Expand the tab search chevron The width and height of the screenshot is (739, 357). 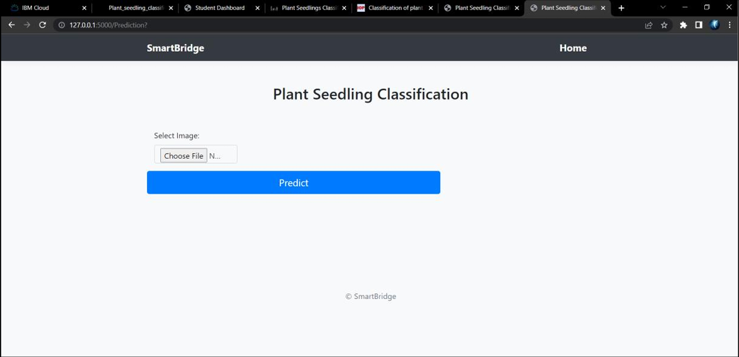[663, 8]
